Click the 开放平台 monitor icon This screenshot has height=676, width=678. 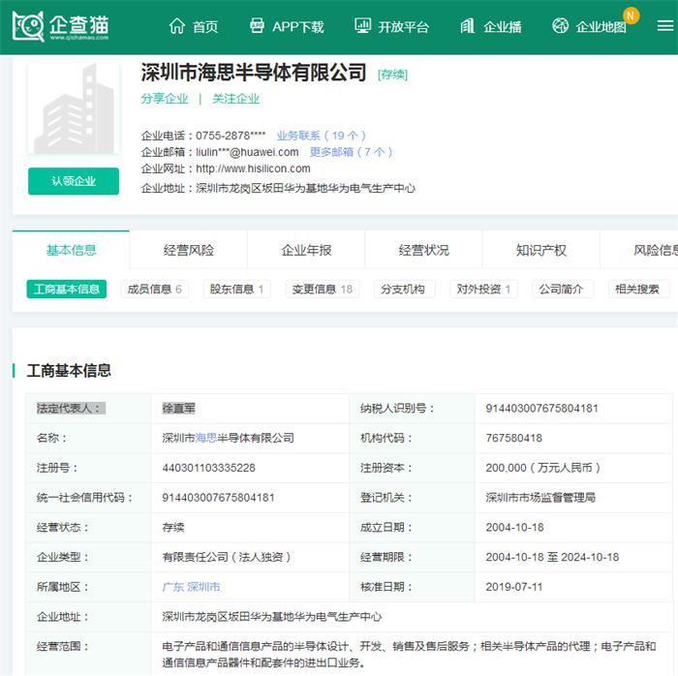point(362,26)
